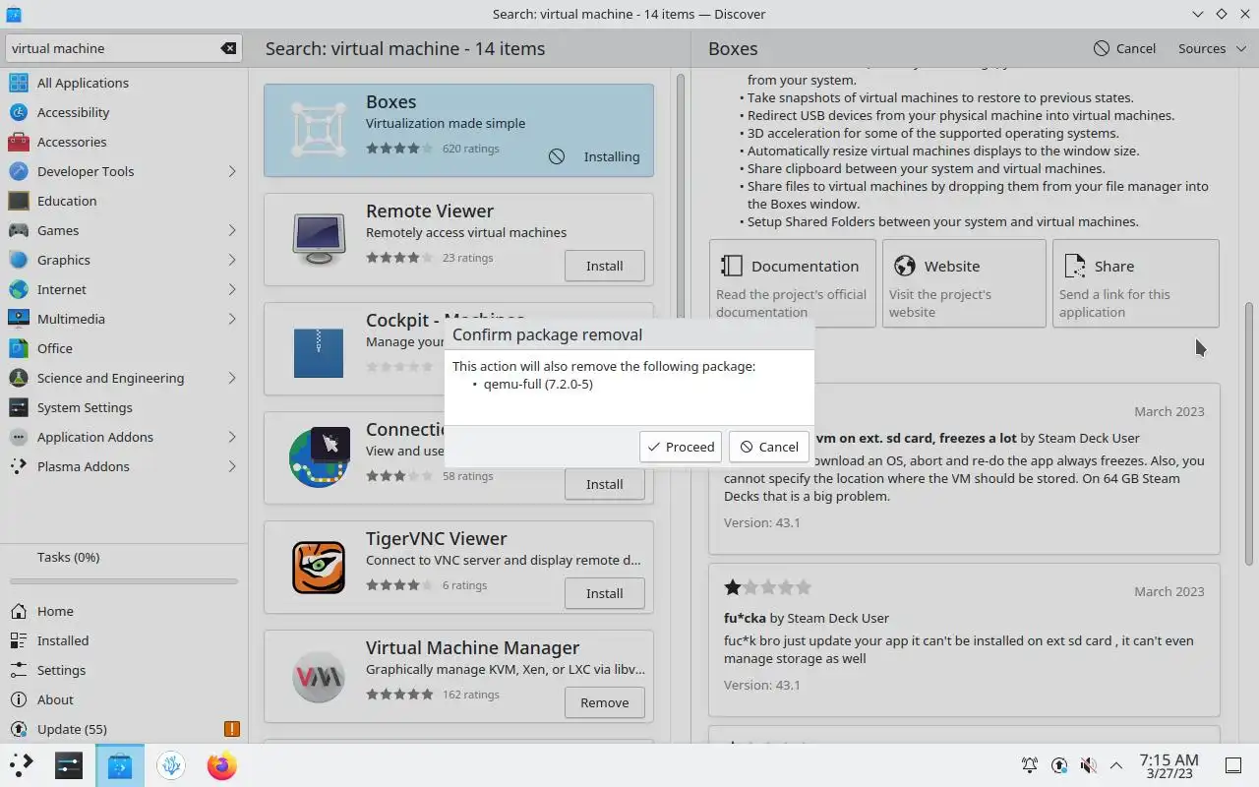The image size is (1259, 787).
Task: Install TigerVNC Viewer
Action: click(604, 593)
